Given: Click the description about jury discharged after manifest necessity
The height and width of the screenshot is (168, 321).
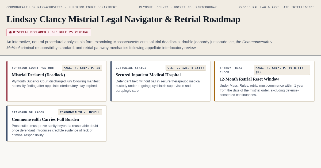Looking at the screenshot, I should tap(56, 83).
